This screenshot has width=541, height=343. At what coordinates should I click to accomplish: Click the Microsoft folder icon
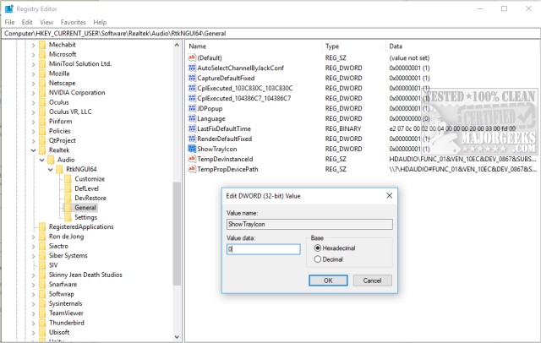coord(42,54)
